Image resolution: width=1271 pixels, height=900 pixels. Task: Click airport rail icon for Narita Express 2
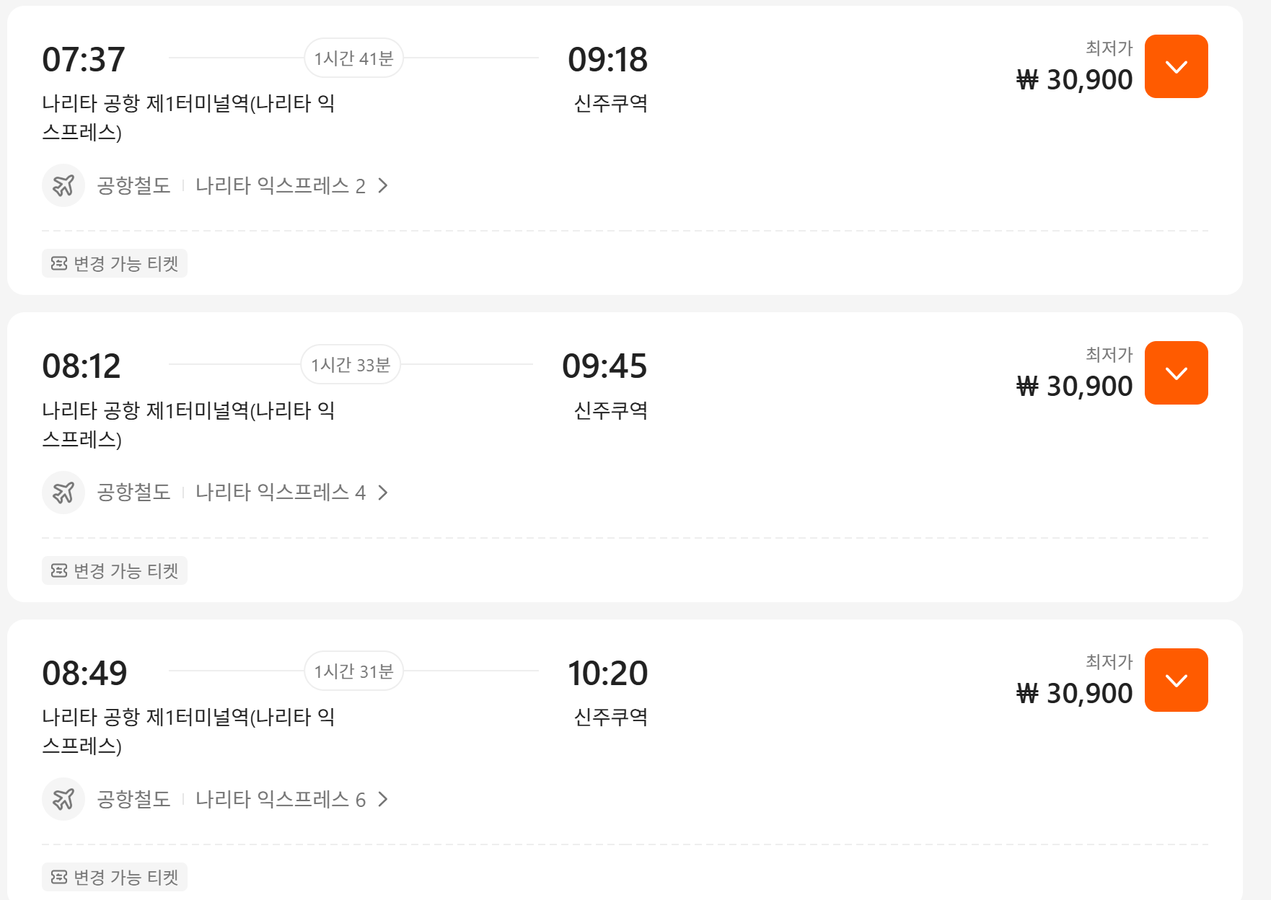[x=63, y=186]
